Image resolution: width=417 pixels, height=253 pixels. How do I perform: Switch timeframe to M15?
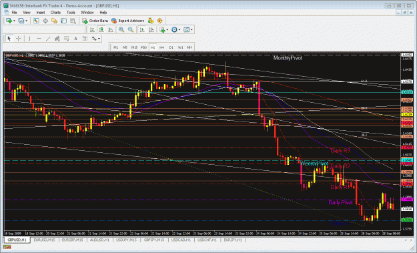click(x=134, y=47)
